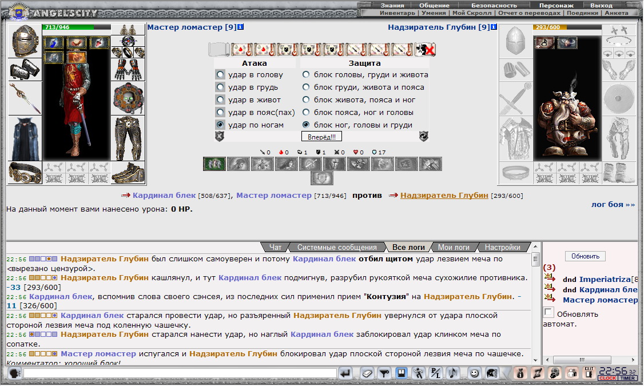The width and height of the screenshot is (644, 386).
Task: Activate the green knights group skill icon
Action: [214, 164]
